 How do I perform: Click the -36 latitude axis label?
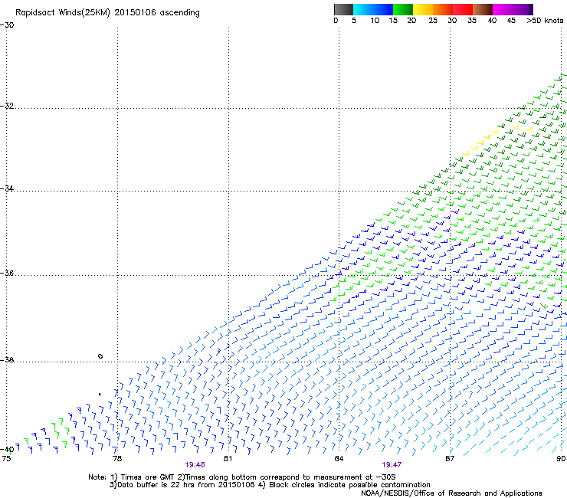pos(7,273)
